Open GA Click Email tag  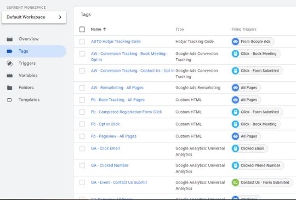[105, 148]
